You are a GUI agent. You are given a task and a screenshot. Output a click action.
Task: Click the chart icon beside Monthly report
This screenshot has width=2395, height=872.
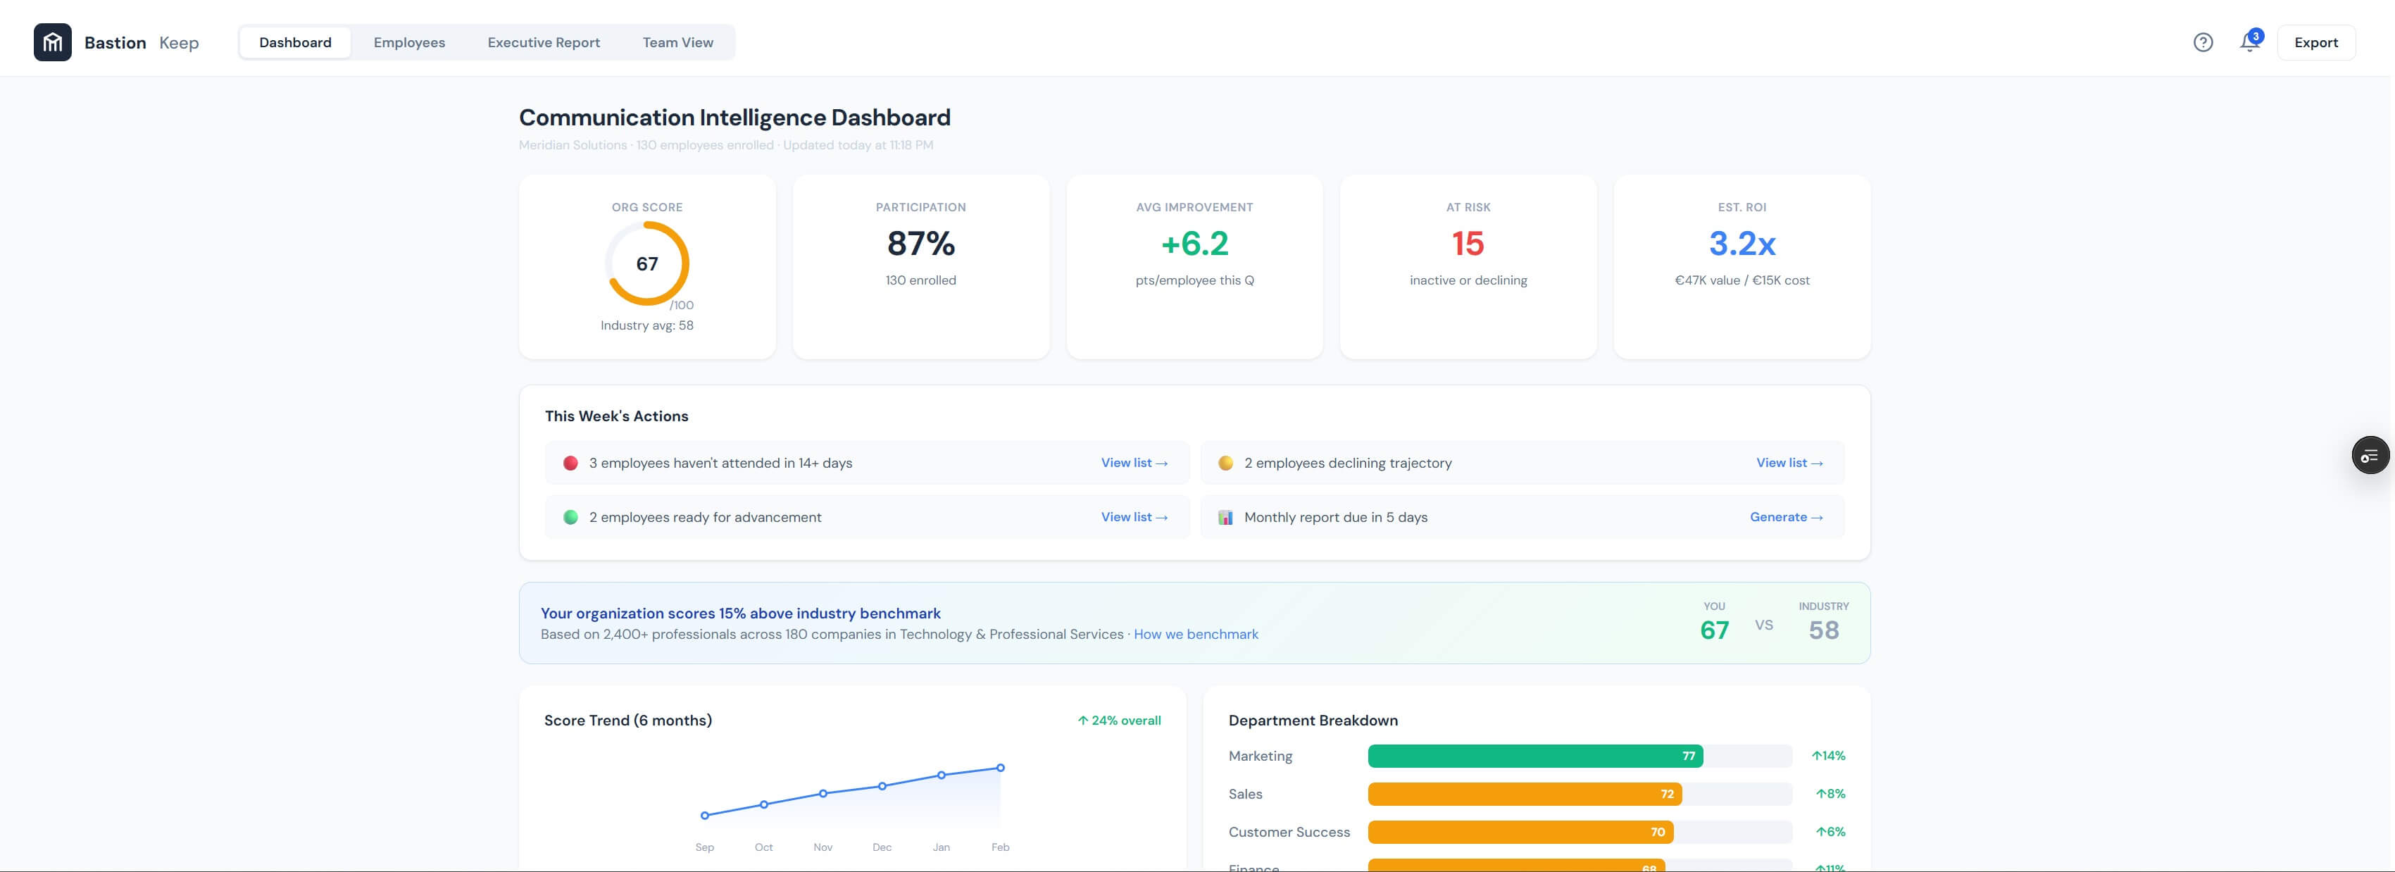coord(1226,517)
